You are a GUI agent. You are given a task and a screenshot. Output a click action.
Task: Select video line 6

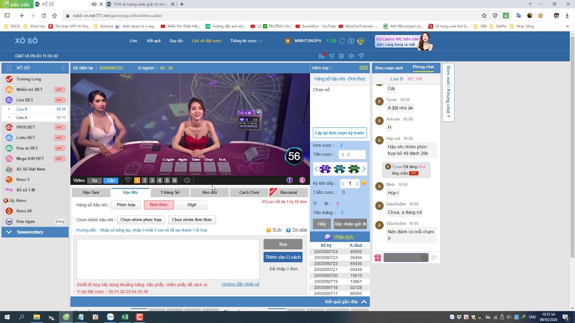pos(175,180)
